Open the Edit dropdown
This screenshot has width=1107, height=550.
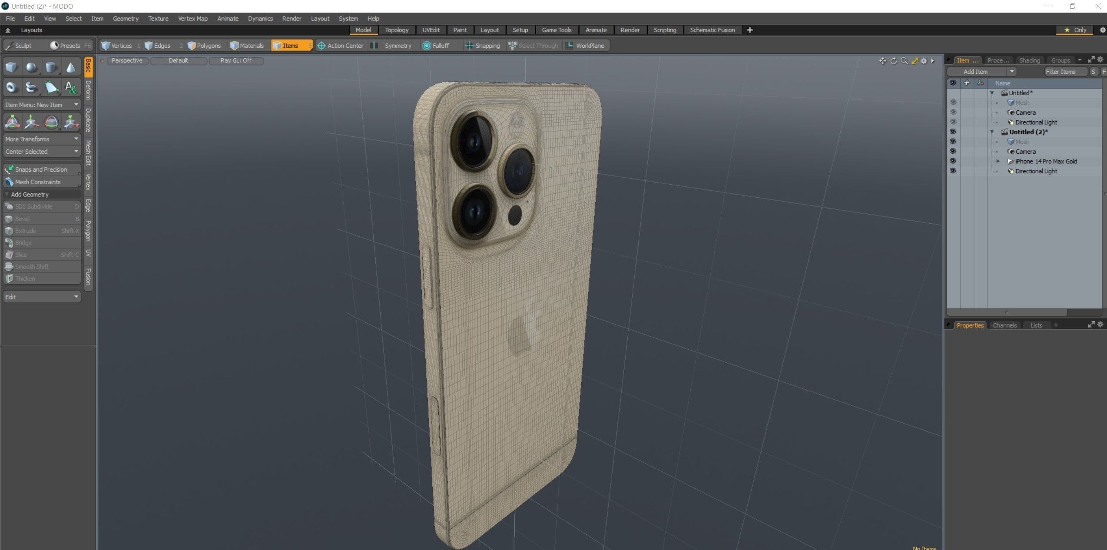42,297
